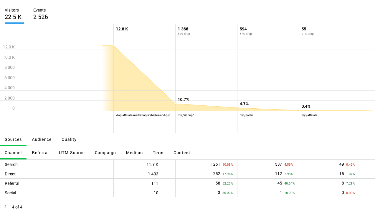This screenshot has height=212, width=375.
Task: Click the my./portal funnel step label
Action: 246,115
